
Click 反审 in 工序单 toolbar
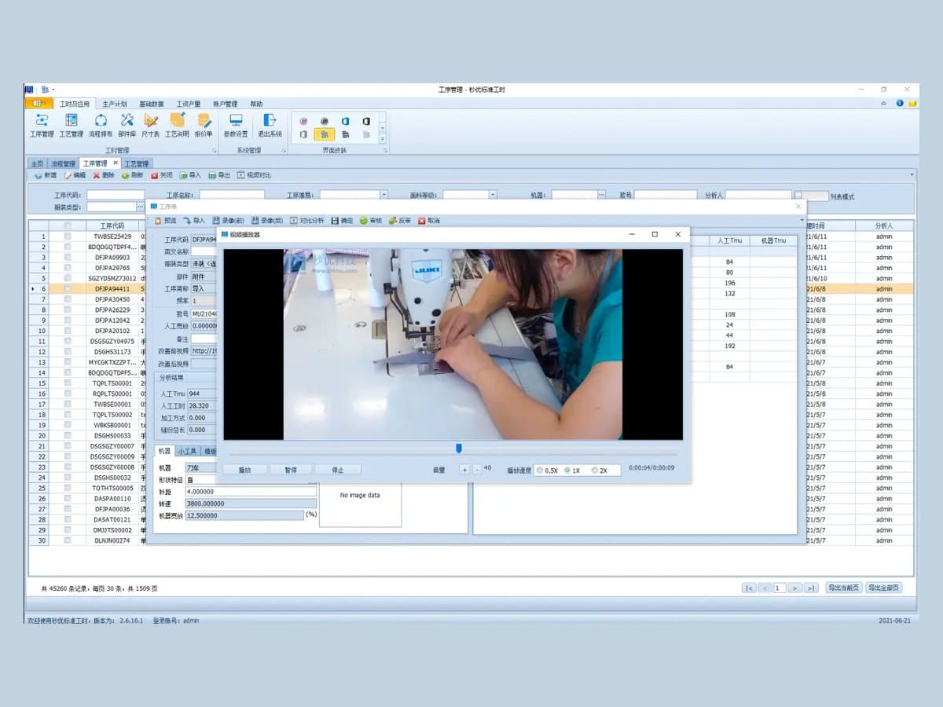coord(400,221)
